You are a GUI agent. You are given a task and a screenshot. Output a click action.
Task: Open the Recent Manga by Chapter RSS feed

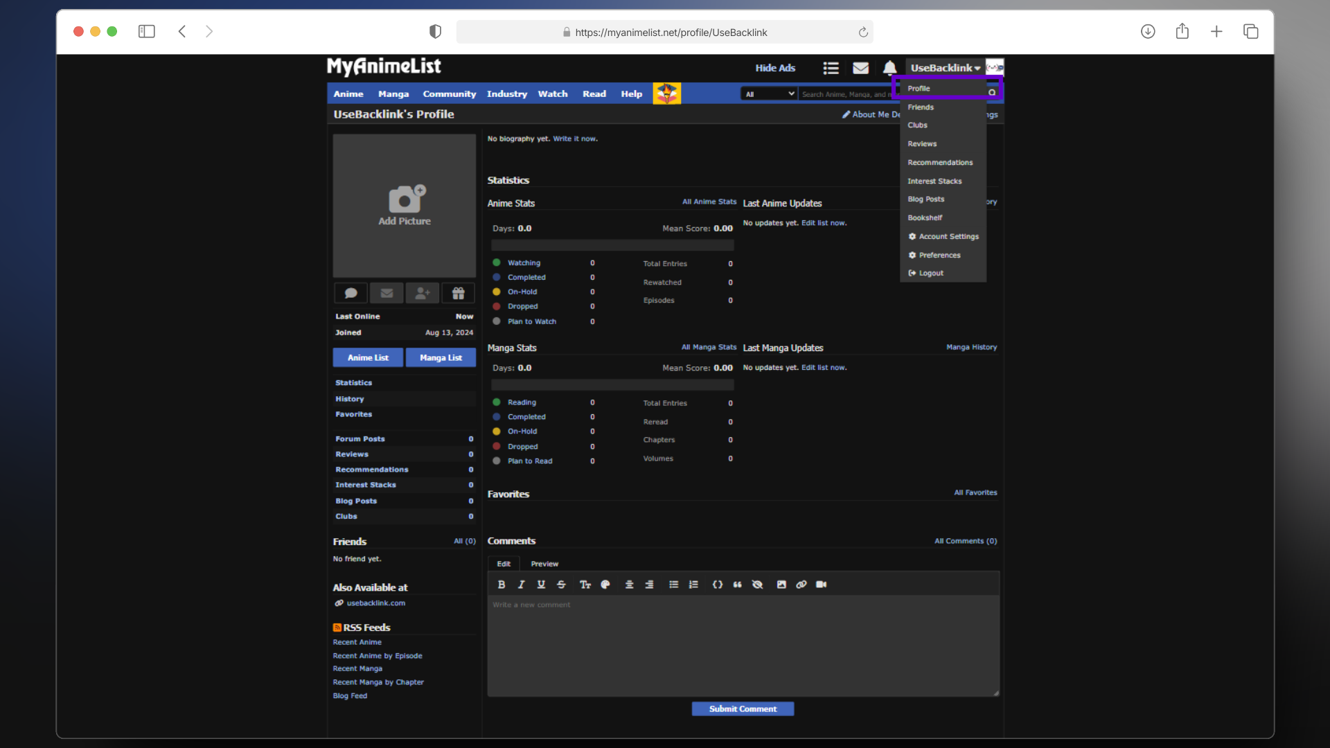click(x=378, y=682)
